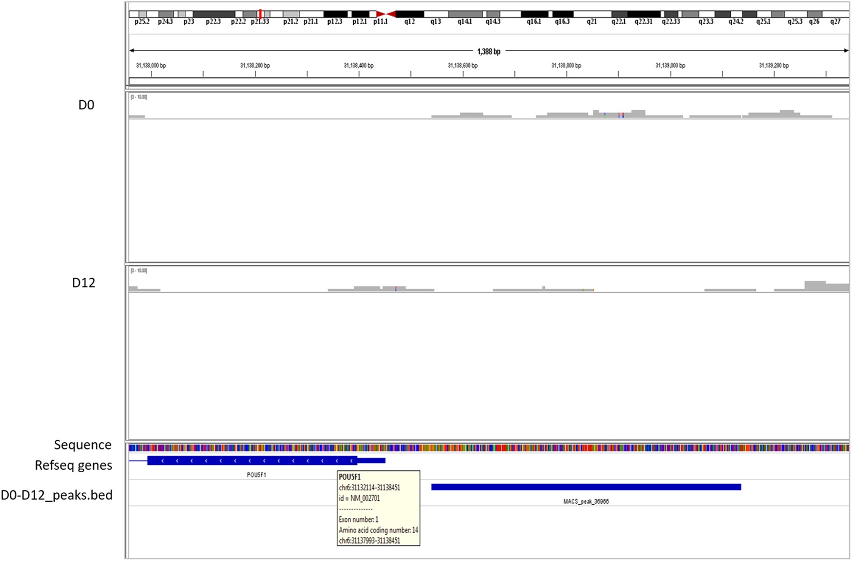The image size is (852, 561).
Task: Click cytoband label q21
Action: tap(592, 22)
